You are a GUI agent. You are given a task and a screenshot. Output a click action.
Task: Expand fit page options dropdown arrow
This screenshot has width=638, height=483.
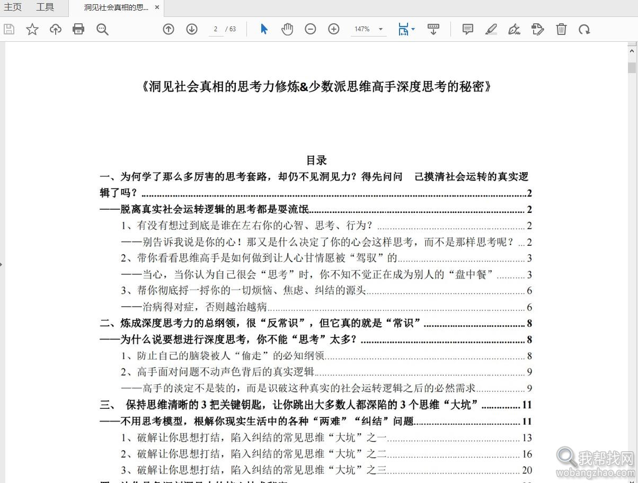tap(413, 29)
